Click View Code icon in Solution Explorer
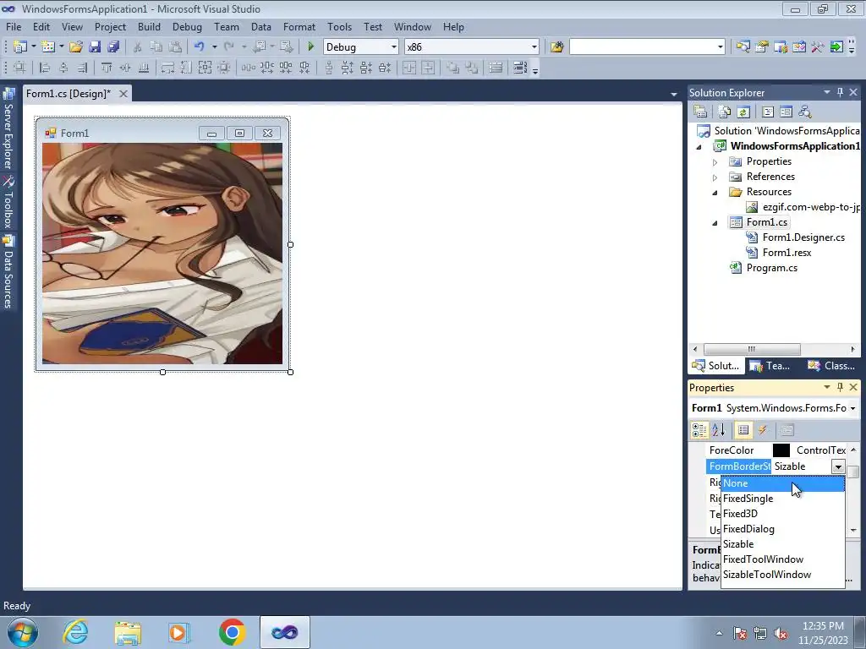Viewport: 866px width, 649px height. (x=768, y=112)
